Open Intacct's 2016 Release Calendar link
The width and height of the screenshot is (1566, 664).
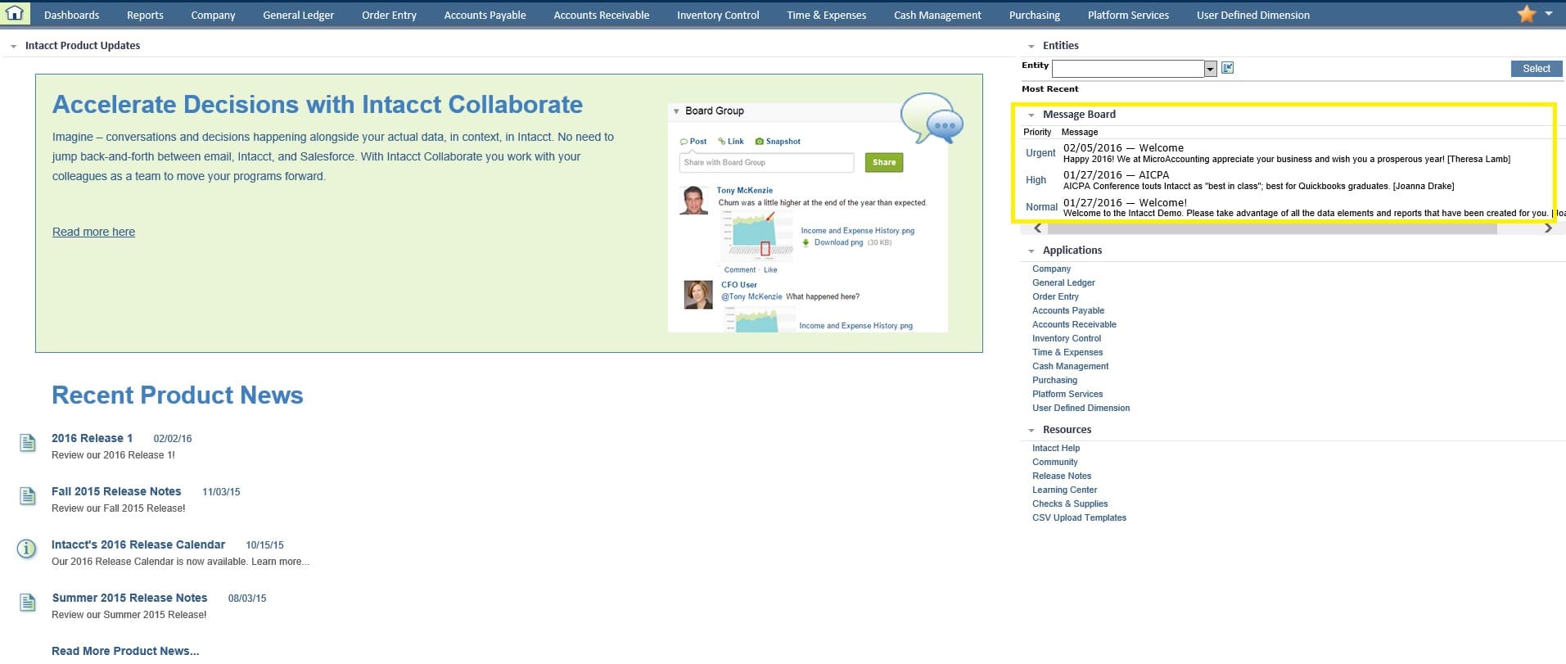[x=138, y=544]
